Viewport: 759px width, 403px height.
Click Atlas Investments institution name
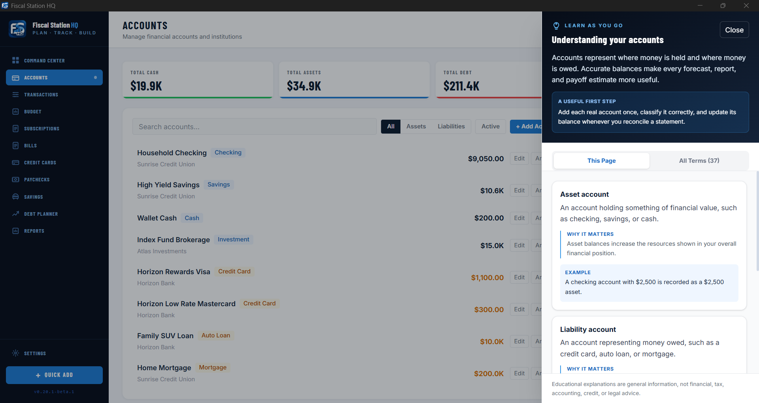pyautogui.click(x=162, y=251)
